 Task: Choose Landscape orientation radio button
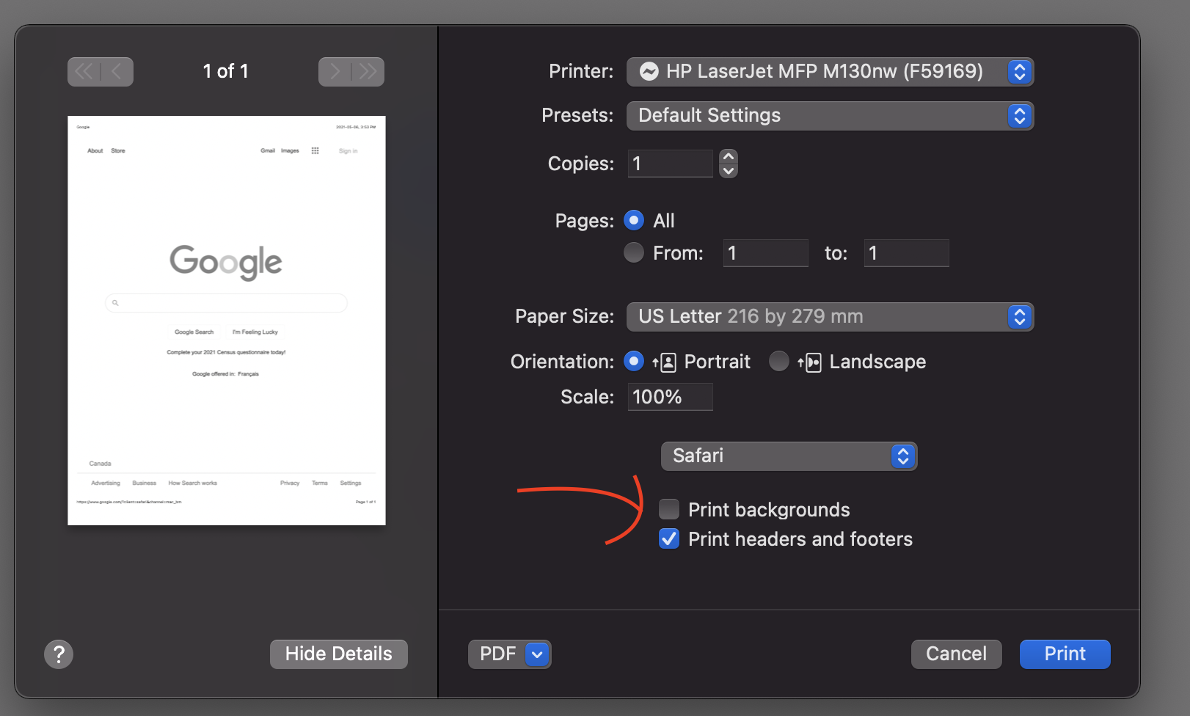779,361
